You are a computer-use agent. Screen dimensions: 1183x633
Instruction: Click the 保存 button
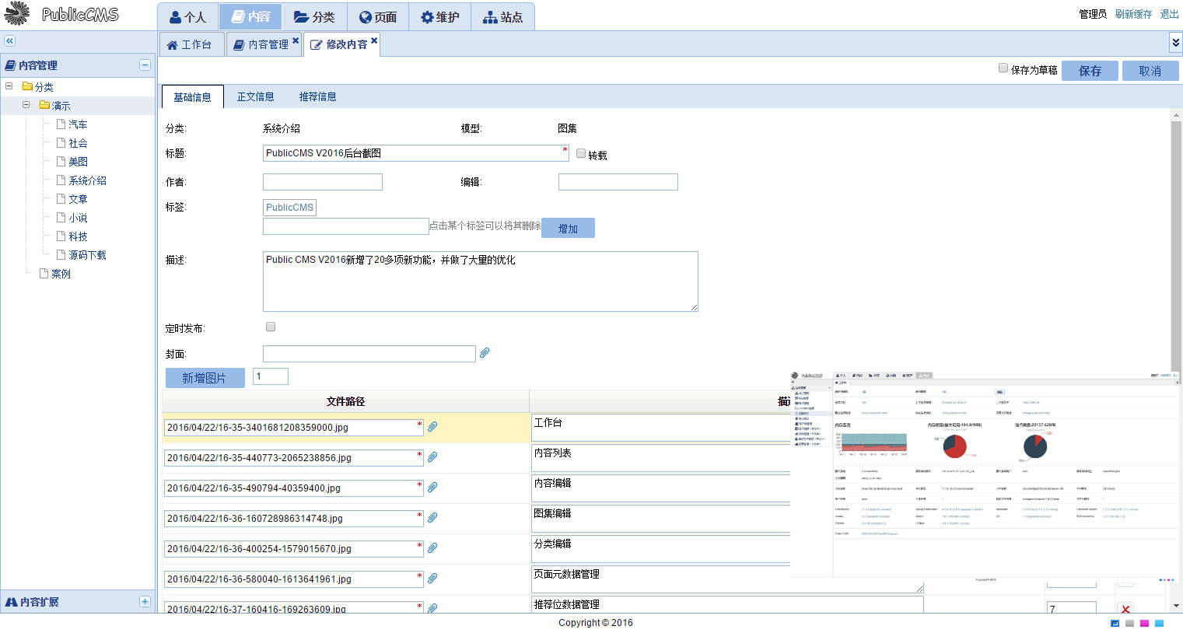click(x=1090, y=71)
